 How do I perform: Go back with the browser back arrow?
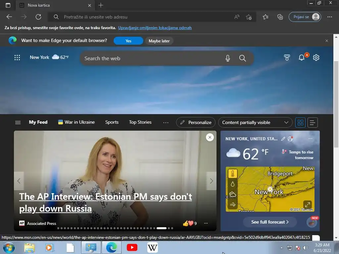[9, 17]
